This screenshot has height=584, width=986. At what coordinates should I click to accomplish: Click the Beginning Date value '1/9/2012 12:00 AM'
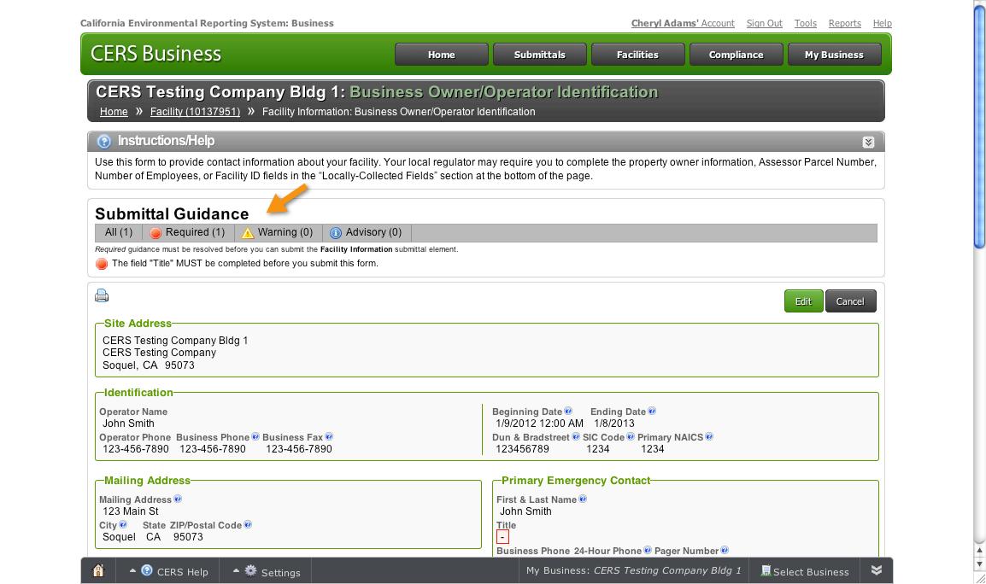point(539,423)
